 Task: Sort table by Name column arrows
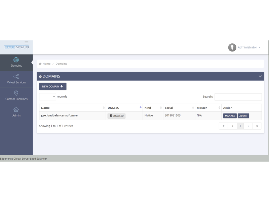point(104,108)
